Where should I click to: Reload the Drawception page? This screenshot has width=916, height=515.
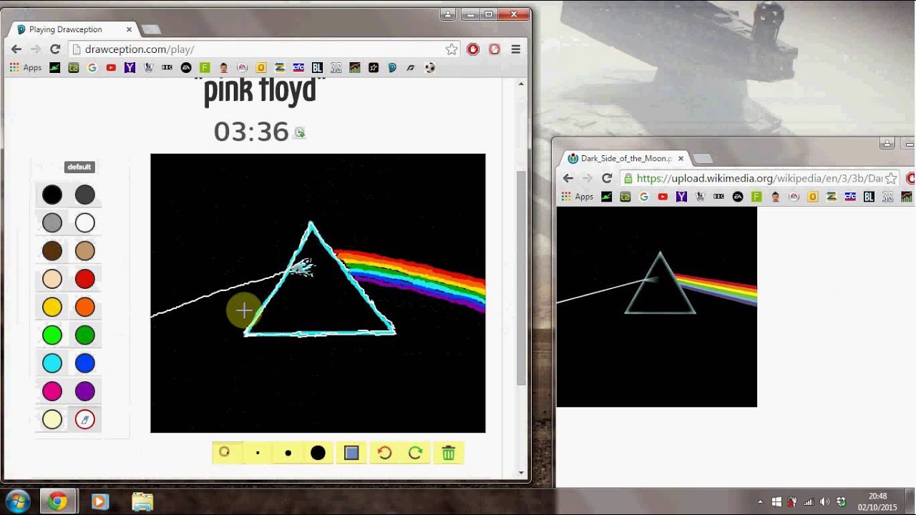pyautogui.click(x=55, y=49)
